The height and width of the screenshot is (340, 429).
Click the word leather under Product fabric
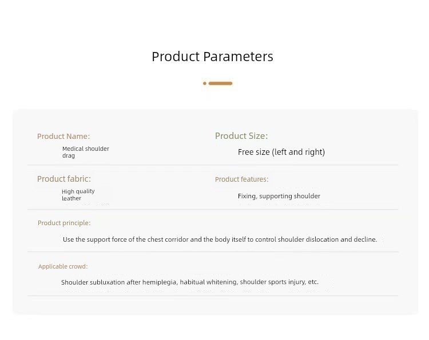[71, 198]
